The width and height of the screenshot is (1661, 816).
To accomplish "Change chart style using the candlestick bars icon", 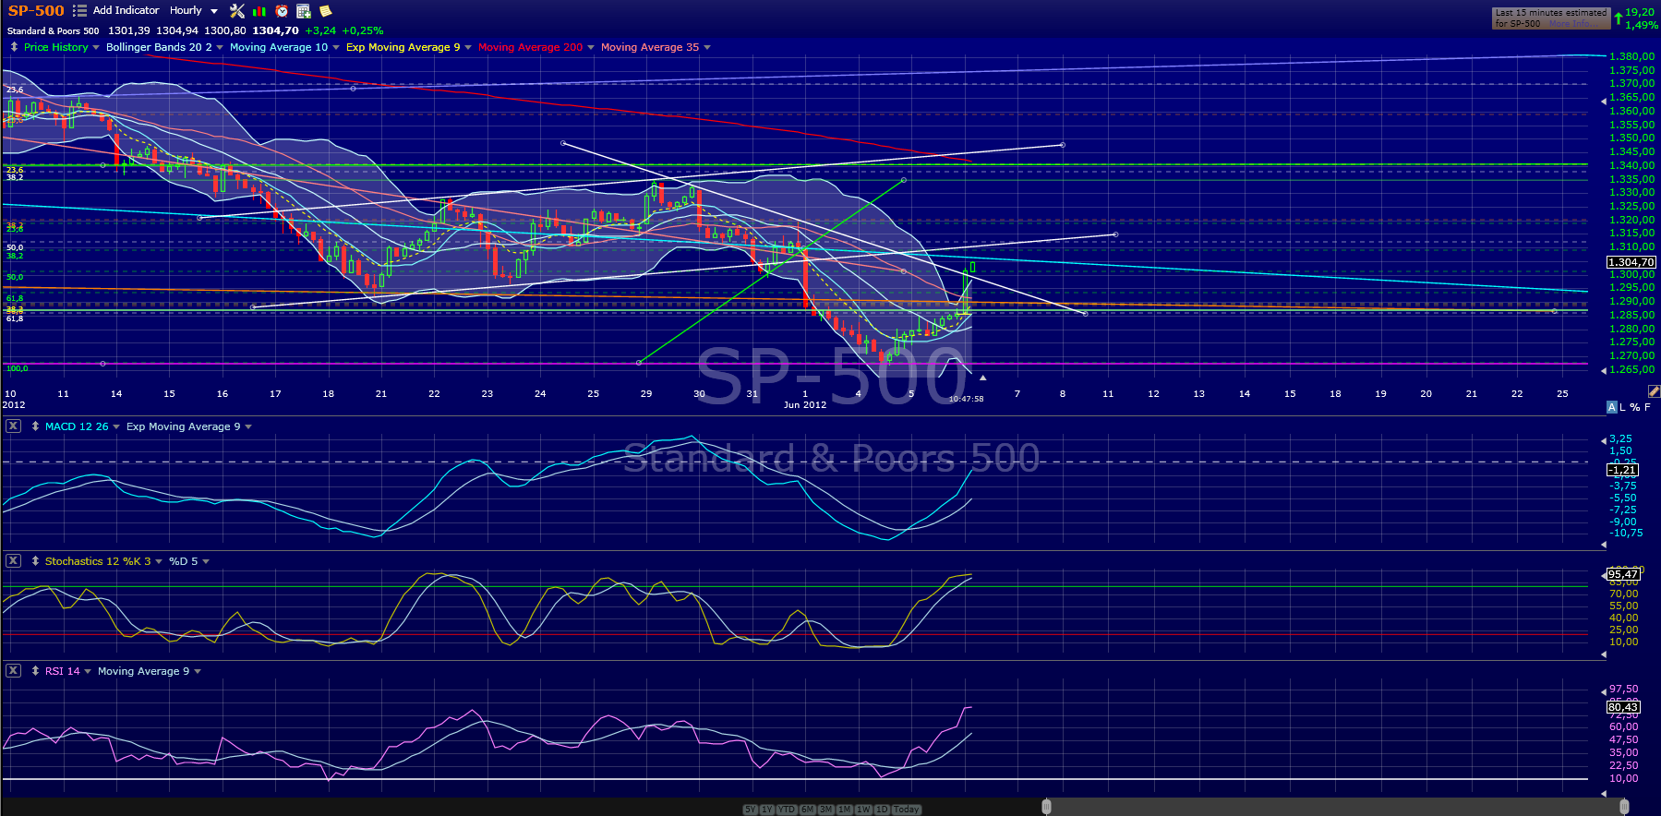I will 259,11.
